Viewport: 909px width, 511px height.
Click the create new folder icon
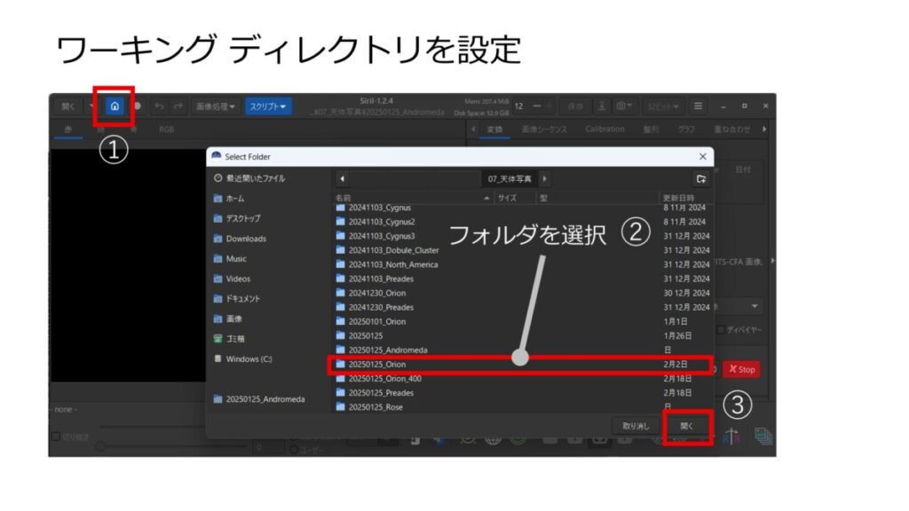pyautogui.click(x=701, y=178)
